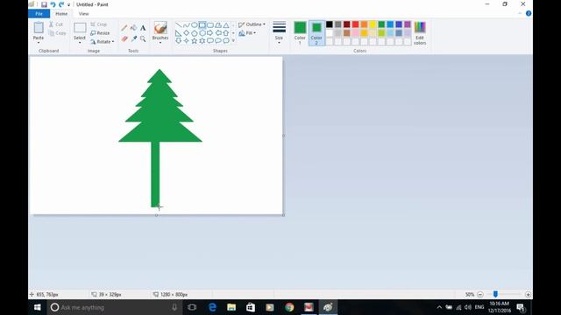The image size is (561, 315).
Task: Choose the Rounded rectangle shape
Action: pyautogui.click(x=210, y=25)
